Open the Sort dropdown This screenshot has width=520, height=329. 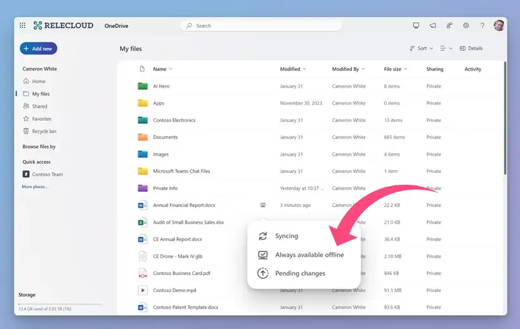point(421,48)
